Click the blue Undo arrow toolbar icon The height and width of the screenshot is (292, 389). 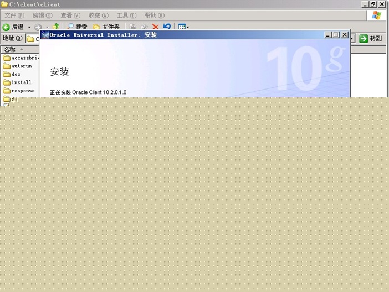pyautogui.click(x=167, y=26)
